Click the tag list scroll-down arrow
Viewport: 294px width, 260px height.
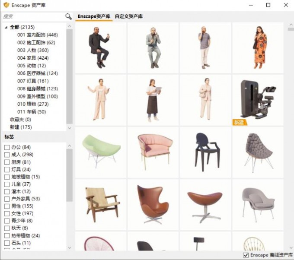pyautogui.click(x=70, y=247)
